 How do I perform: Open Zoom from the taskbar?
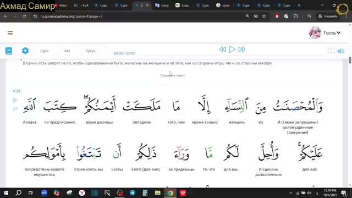tap(44, 193)
